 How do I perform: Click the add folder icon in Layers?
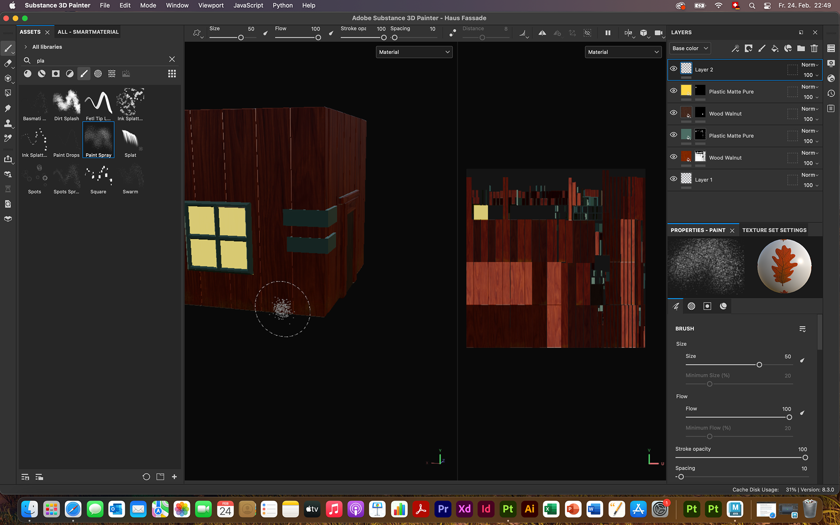[x=801, y=49]
